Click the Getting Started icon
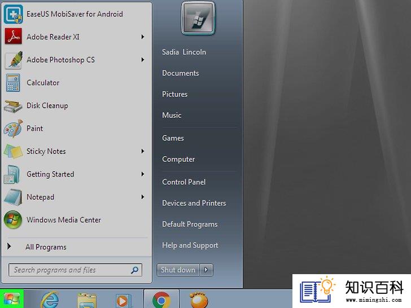Image resolution: width=411 pixels, height=308 pixels. 12,174
